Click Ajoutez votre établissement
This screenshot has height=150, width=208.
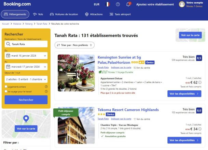(155, 4)
